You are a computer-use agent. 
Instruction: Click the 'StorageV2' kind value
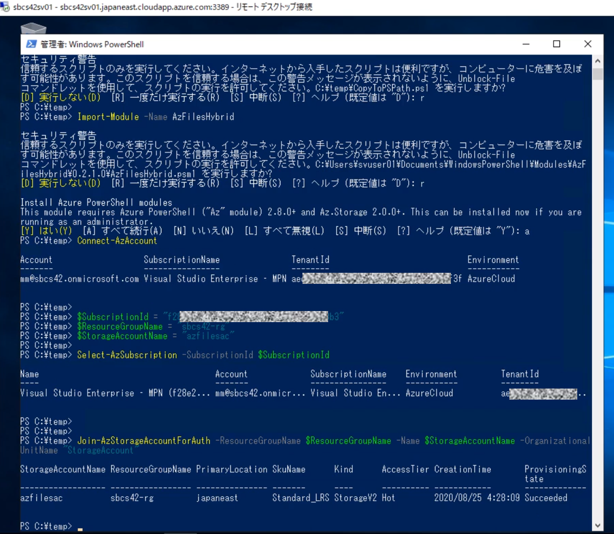point(355,498)
